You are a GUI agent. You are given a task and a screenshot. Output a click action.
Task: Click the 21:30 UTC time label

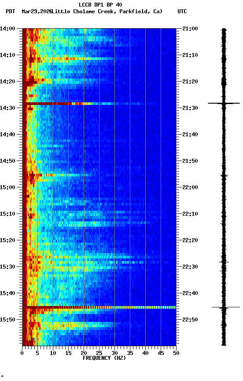tap(190, 108)
